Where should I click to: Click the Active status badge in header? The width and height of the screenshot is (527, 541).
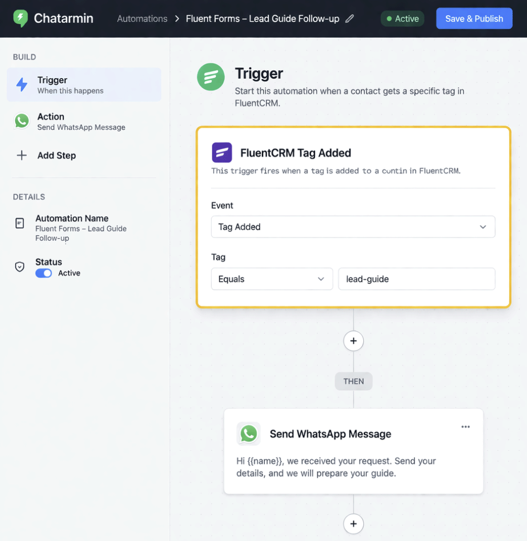point(402,19)
